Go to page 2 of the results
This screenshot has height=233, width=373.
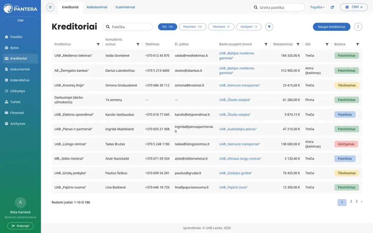[x=351, y=201]
